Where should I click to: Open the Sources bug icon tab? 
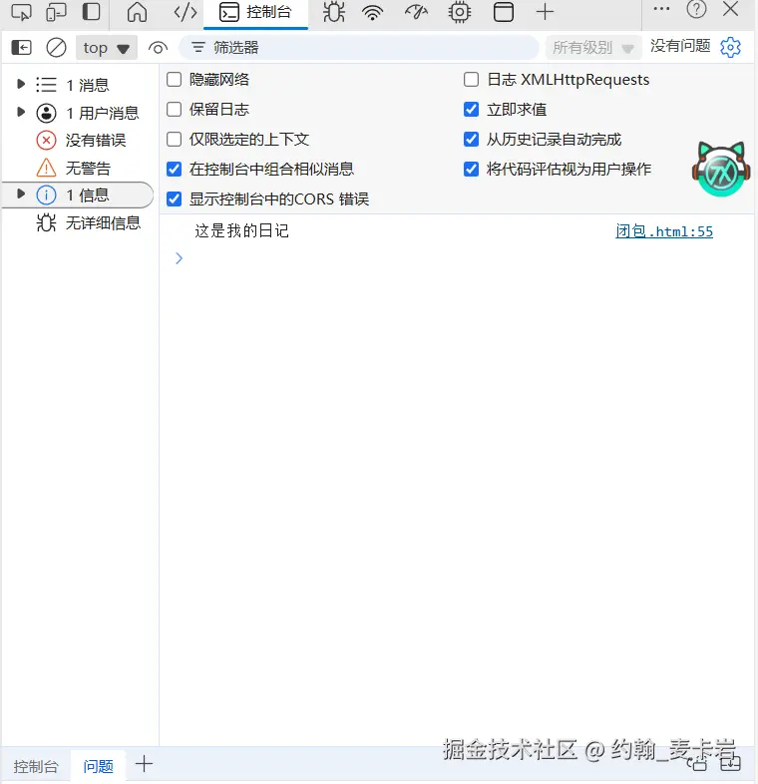click(334, 12)
